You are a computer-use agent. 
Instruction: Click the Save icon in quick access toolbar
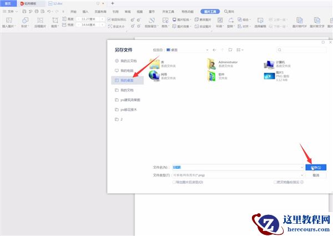point(24,12)
